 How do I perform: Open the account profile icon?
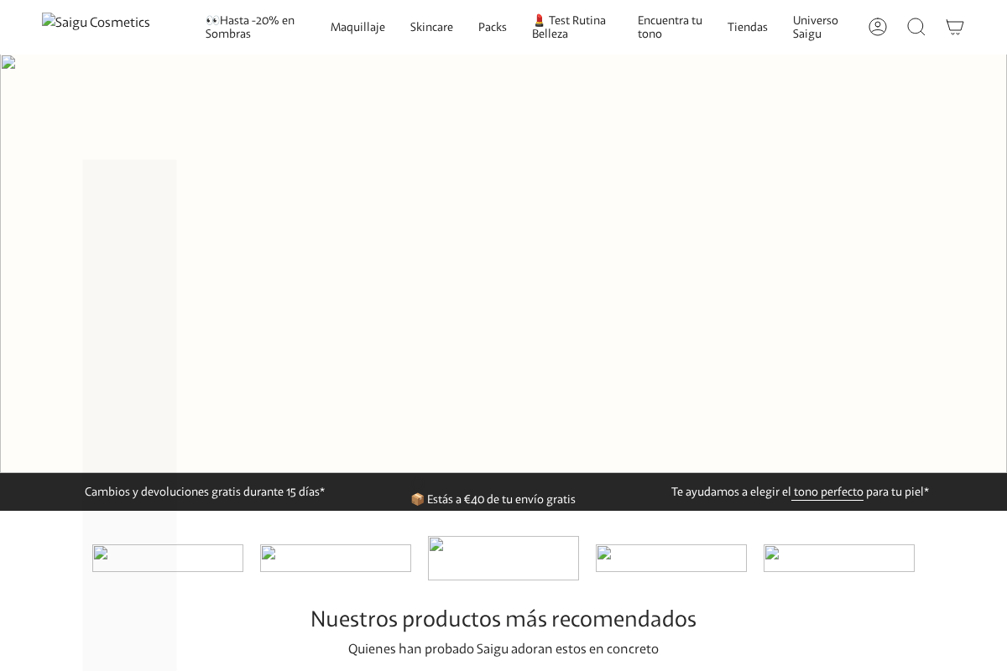point(878,27)
